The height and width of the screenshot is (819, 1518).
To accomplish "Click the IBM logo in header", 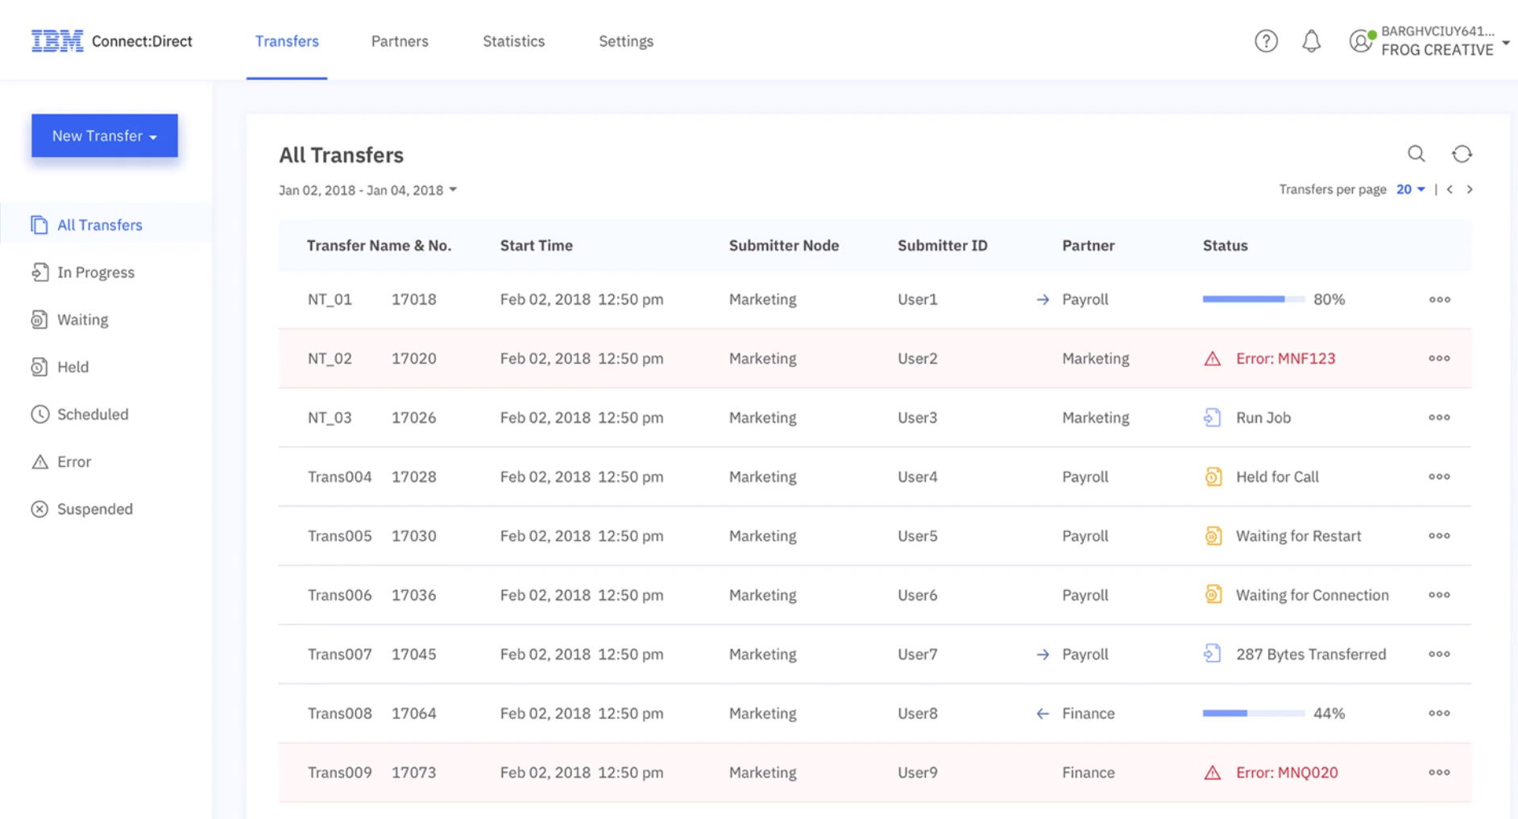I will coord(57,41).
